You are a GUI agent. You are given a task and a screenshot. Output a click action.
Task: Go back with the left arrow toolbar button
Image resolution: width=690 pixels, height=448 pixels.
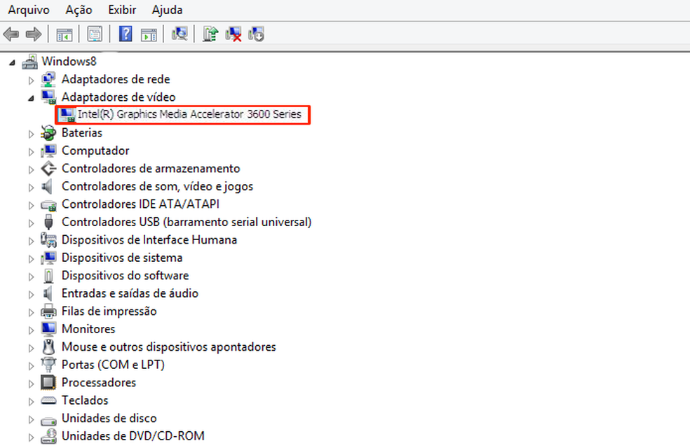pyautogui.click(x=11, y=34)
